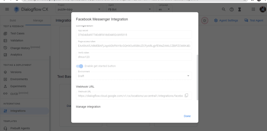Click the Versions layers icon
Viewport: 267px width, 131px height.
(5, 72)
